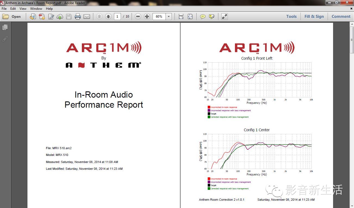354x208 pixels.
Task: Open the sign or edit document icon
Action: 51,17
